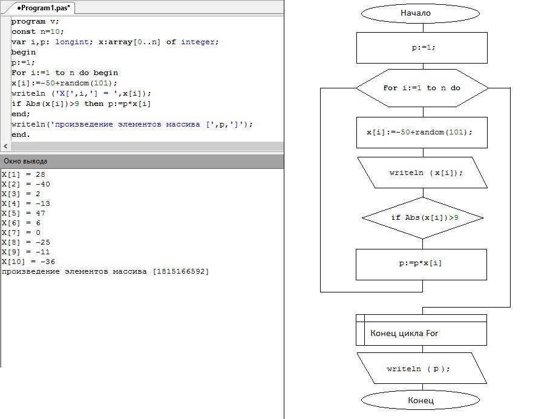Screen dimensions: 553x419
Task: Click output row 'X[1] = 28'
Action: click(x=23, y=174)
